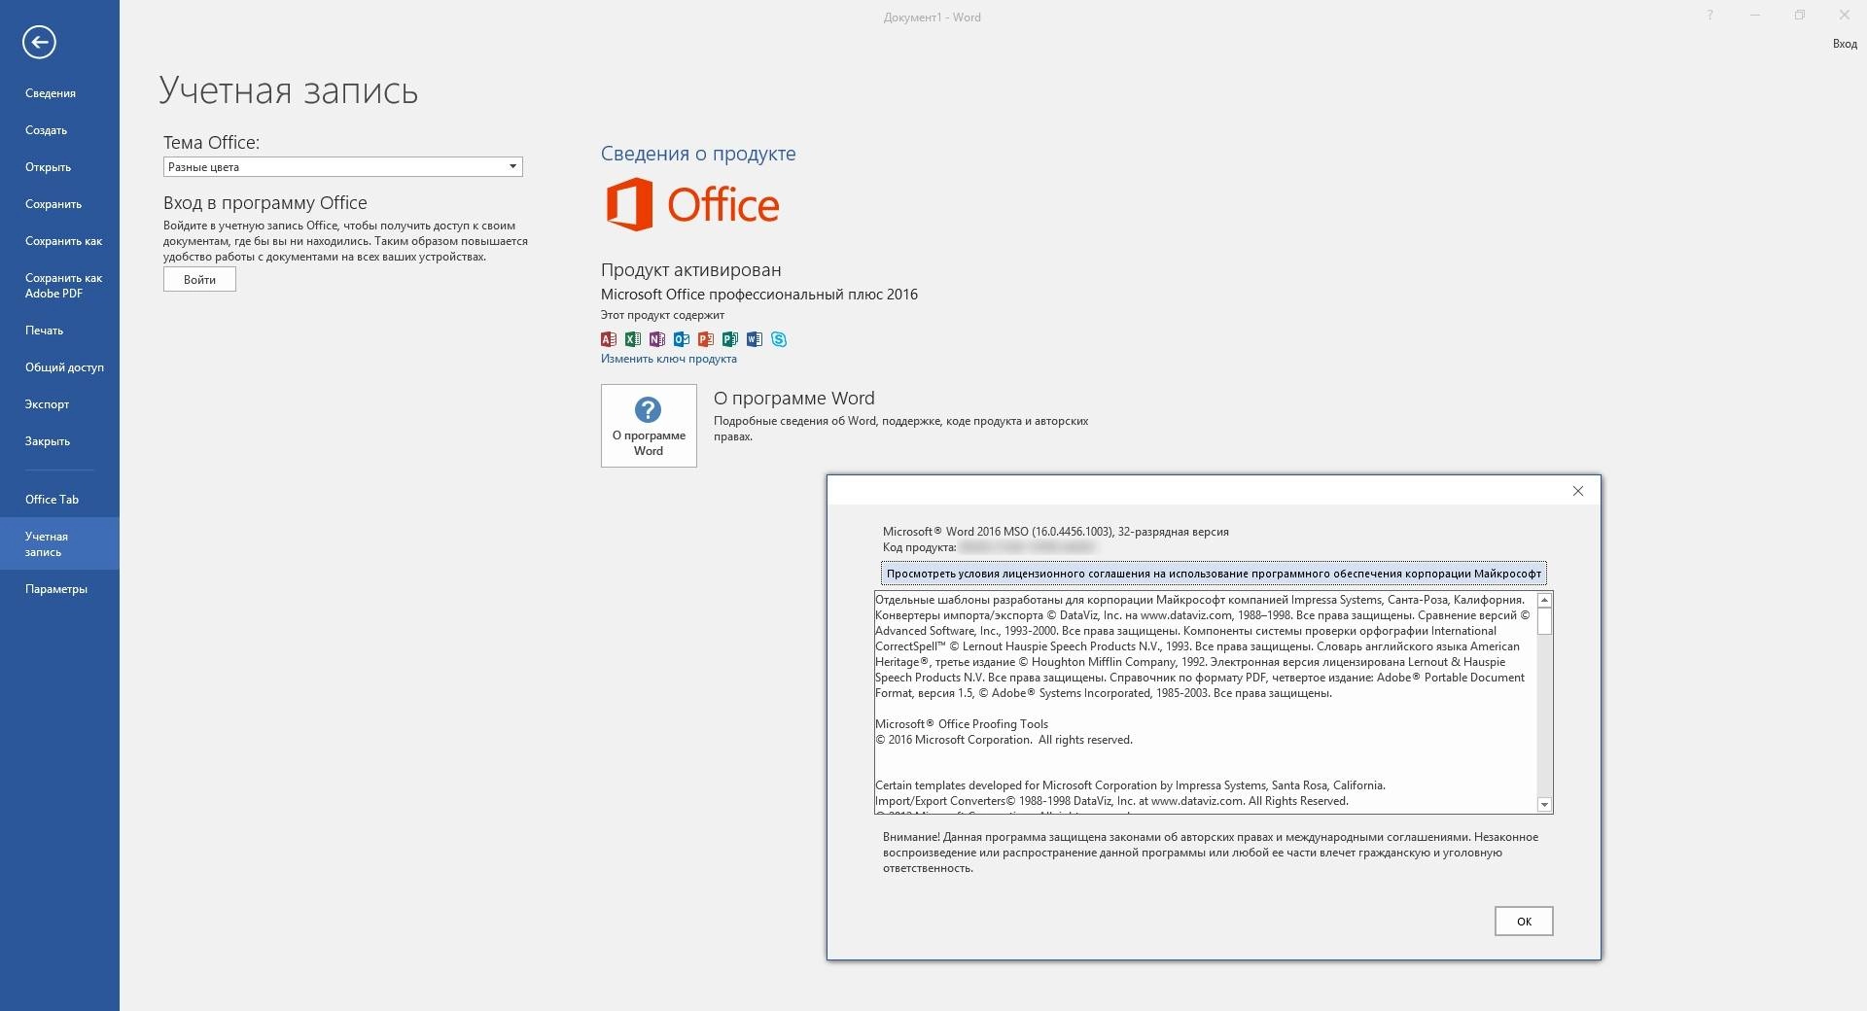This screenshot has height=1011, width=1867.
Task: Close the About Word dialog with X
Action: (x=1578, y=491)
